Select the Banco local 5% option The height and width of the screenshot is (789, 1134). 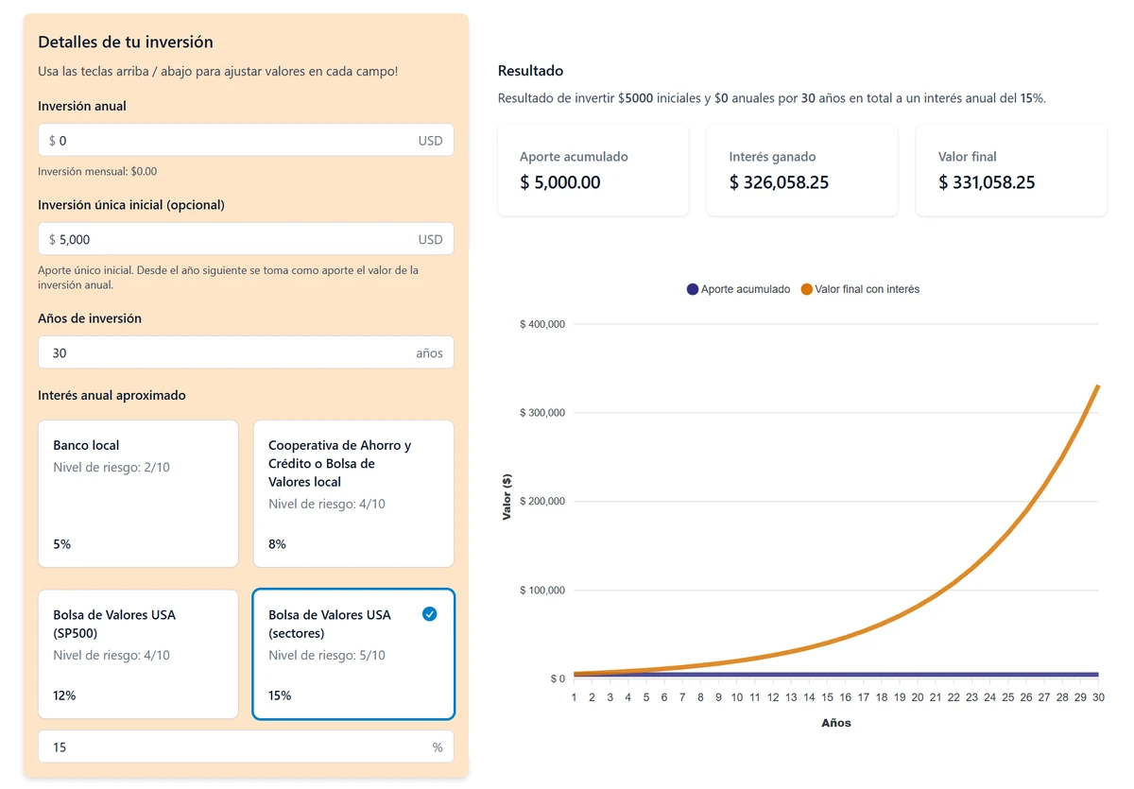138,493
